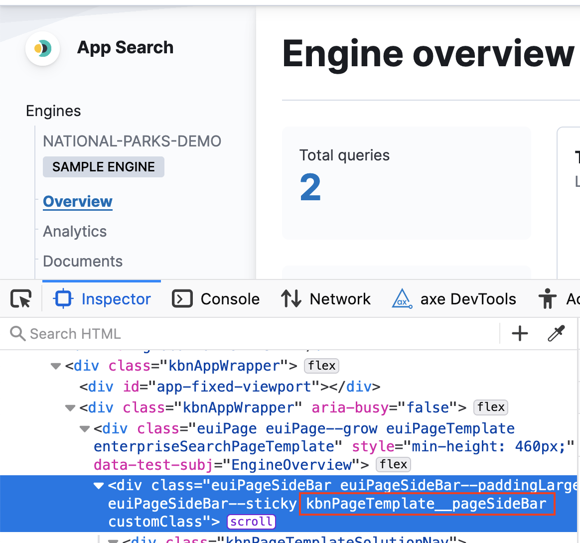Click the Total queries label

(x=344, y=155)
